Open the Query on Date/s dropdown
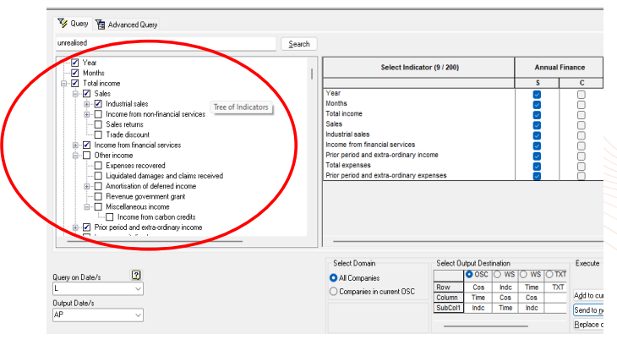Screen dimensions: 617x345 [x=138, y=289]
